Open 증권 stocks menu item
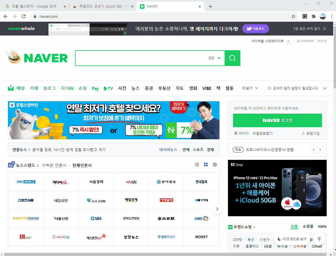336x256 pixels. [x=149, y=88]
